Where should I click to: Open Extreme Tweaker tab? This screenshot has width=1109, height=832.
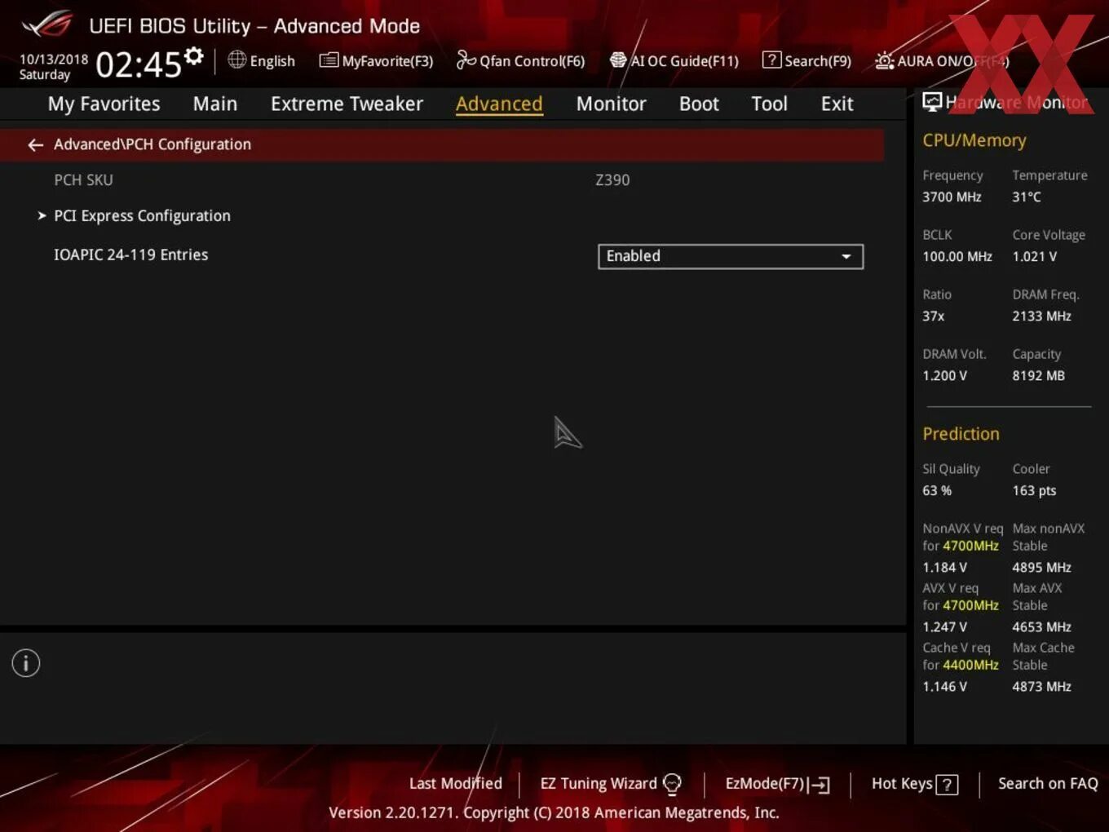point(347,104)
